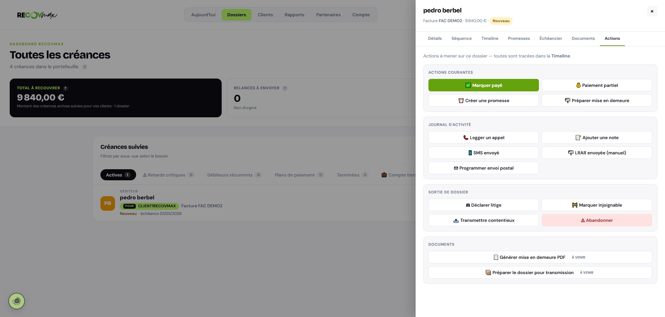
Task: Click the help icon beside Relances à envoyer
Action: pos(285,88)
